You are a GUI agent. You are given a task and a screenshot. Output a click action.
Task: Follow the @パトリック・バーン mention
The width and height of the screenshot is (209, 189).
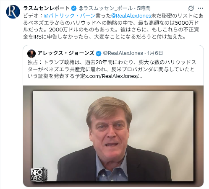(70, 16)
